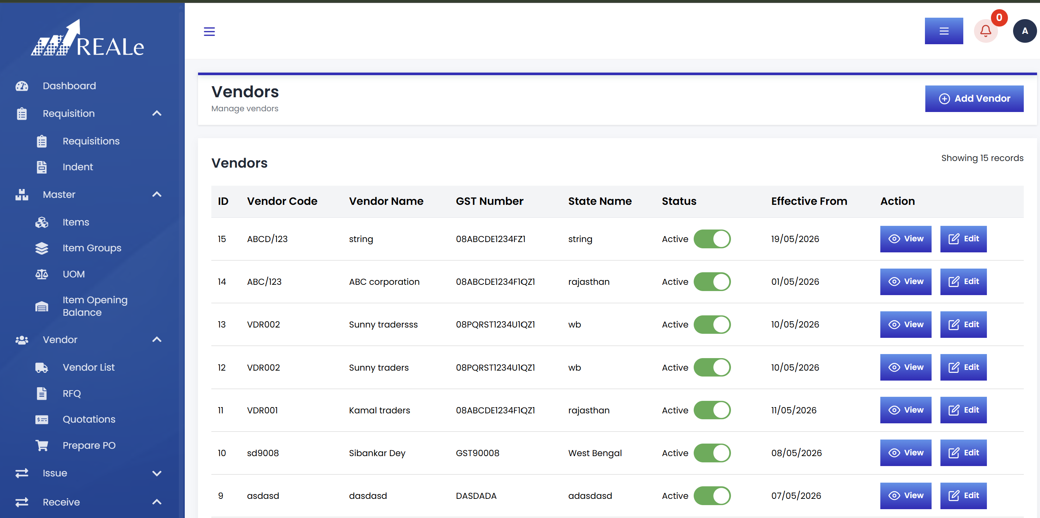This screenshot has width=1040, height=518.
Task: Toggle Active status for Sibankar Dey
Action: 712,453
